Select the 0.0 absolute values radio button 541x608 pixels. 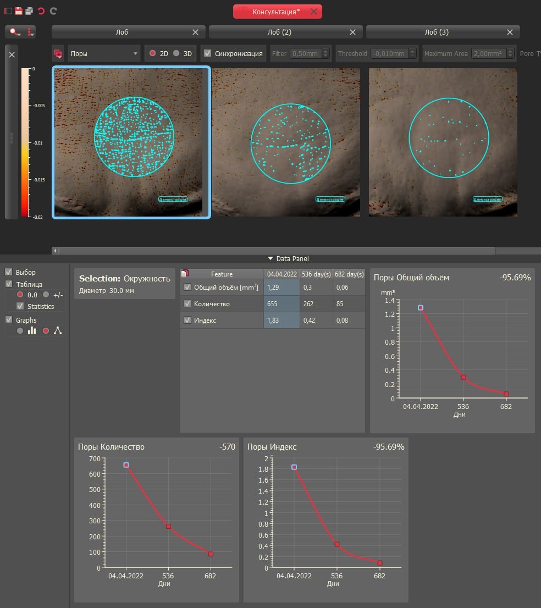click(x=20, y=295)
